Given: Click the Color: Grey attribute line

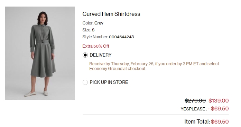Looking at the screenshot, I should 93,23.
